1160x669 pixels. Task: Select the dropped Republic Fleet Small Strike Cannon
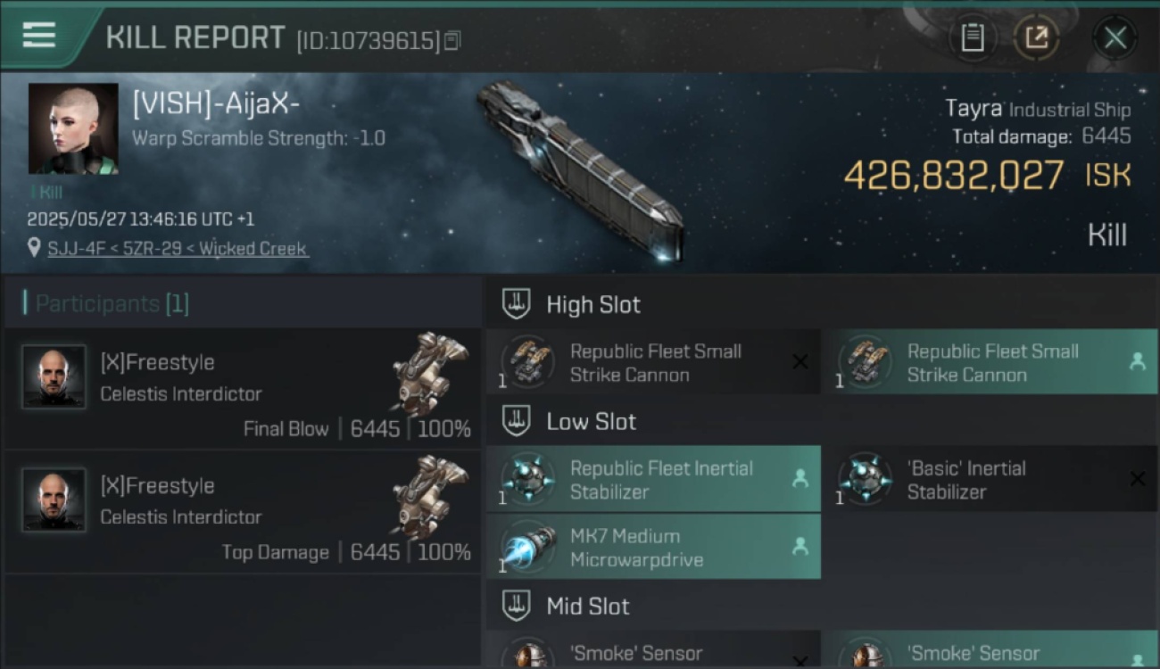point(990,362)
